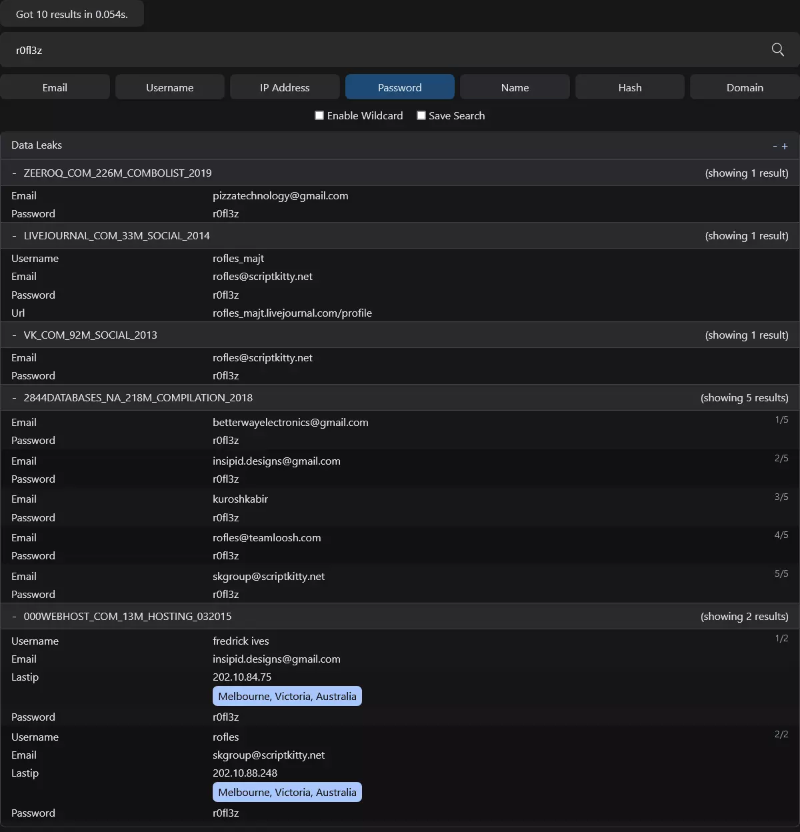This screenshot has width=800, height=832.
Task: Select rofles@scriptkitty.net in LiveJournal section
Action: click(x=263, y=276)
